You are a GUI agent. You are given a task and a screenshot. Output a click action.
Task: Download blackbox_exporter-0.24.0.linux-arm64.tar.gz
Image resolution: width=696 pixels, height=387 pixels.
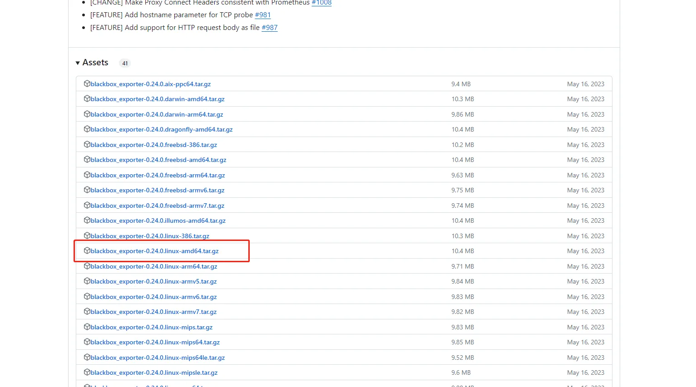click(x=154, y=266)
